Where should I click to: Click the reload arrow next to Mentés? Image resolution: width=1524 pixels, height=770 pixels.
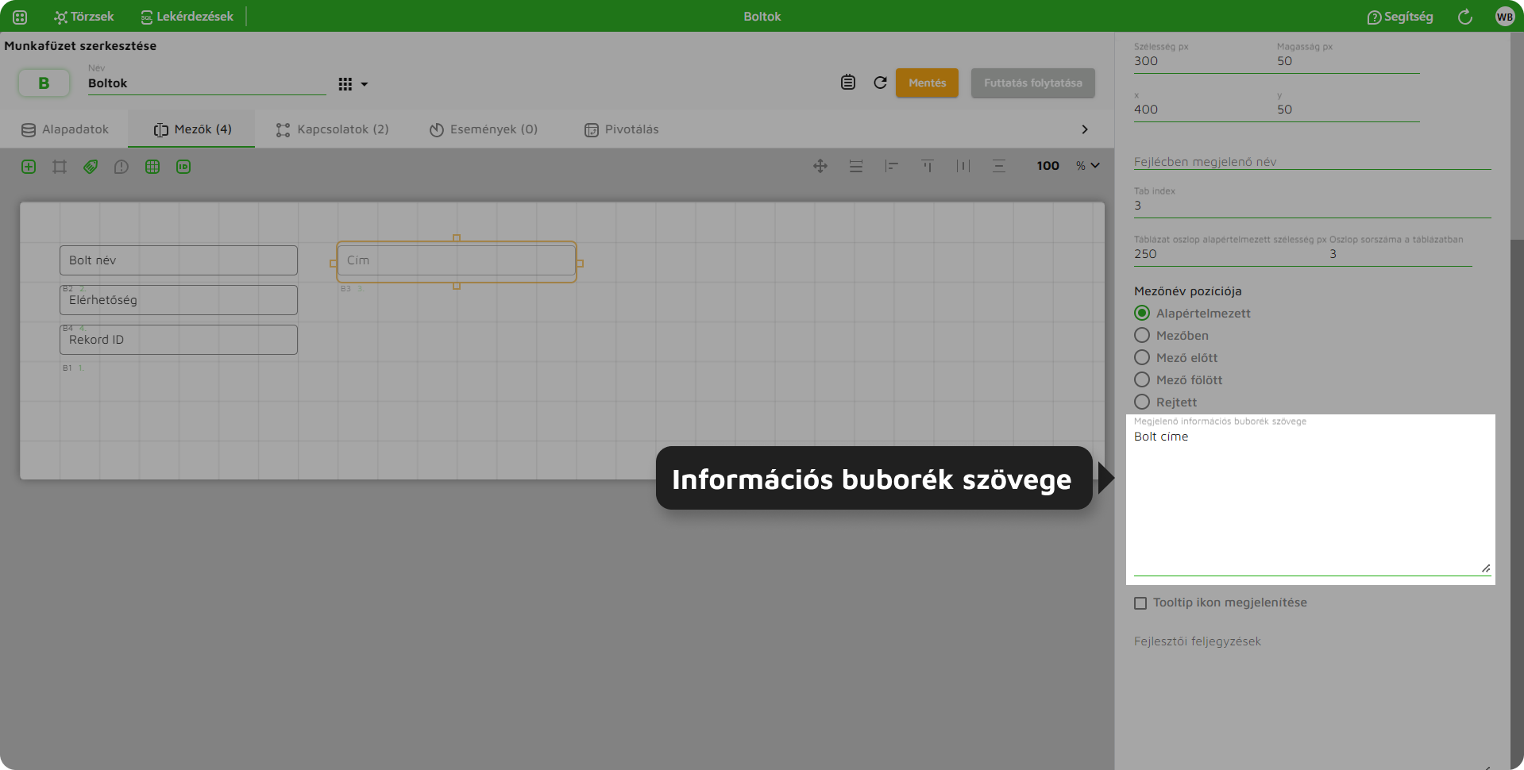pos(880,83)
